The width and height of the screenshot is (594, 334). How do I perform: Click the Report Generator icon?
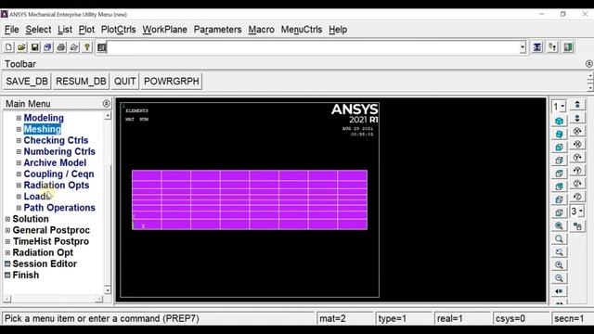point(74,47)
